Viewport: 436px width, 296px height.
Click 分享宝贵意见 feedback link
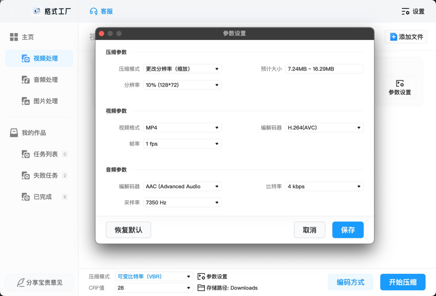39,282
